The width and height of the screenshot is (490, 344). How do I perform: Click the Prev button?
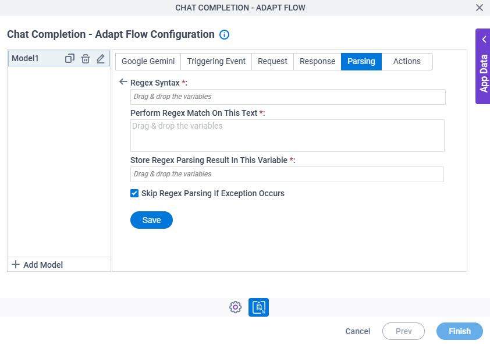click(403, 331)
